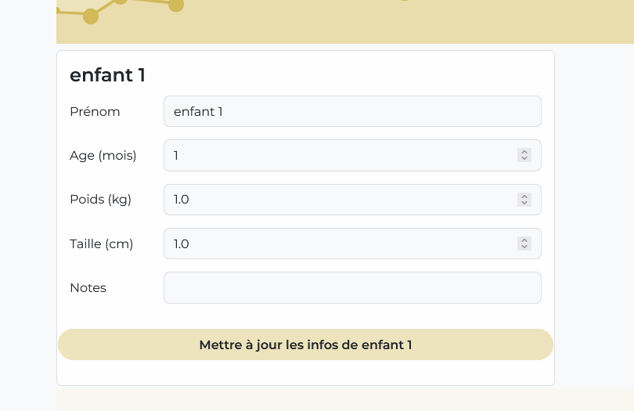Screen dimensions: 634x411
Task: Increment Taille (cm) using the up arrow
Action: tap(524, 240)
